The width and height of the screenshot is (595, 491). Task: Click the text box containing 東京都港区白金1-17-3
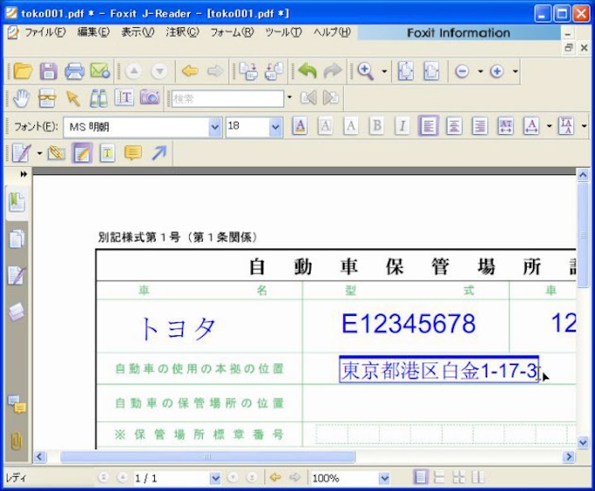click(x=438, y=370)
